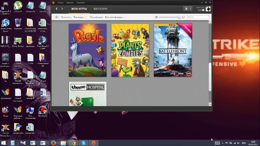The height and width of the screenshot is (146, 260).
Task: Open Chrome from the taskbar
Action: pyautogui.click(x=74, y=143)
